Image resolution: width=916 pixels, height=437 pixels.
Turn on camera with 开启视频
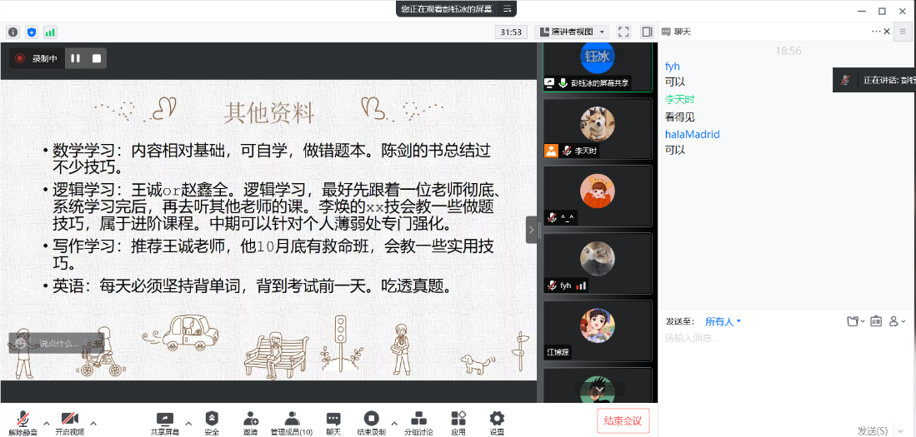(70, 422)
